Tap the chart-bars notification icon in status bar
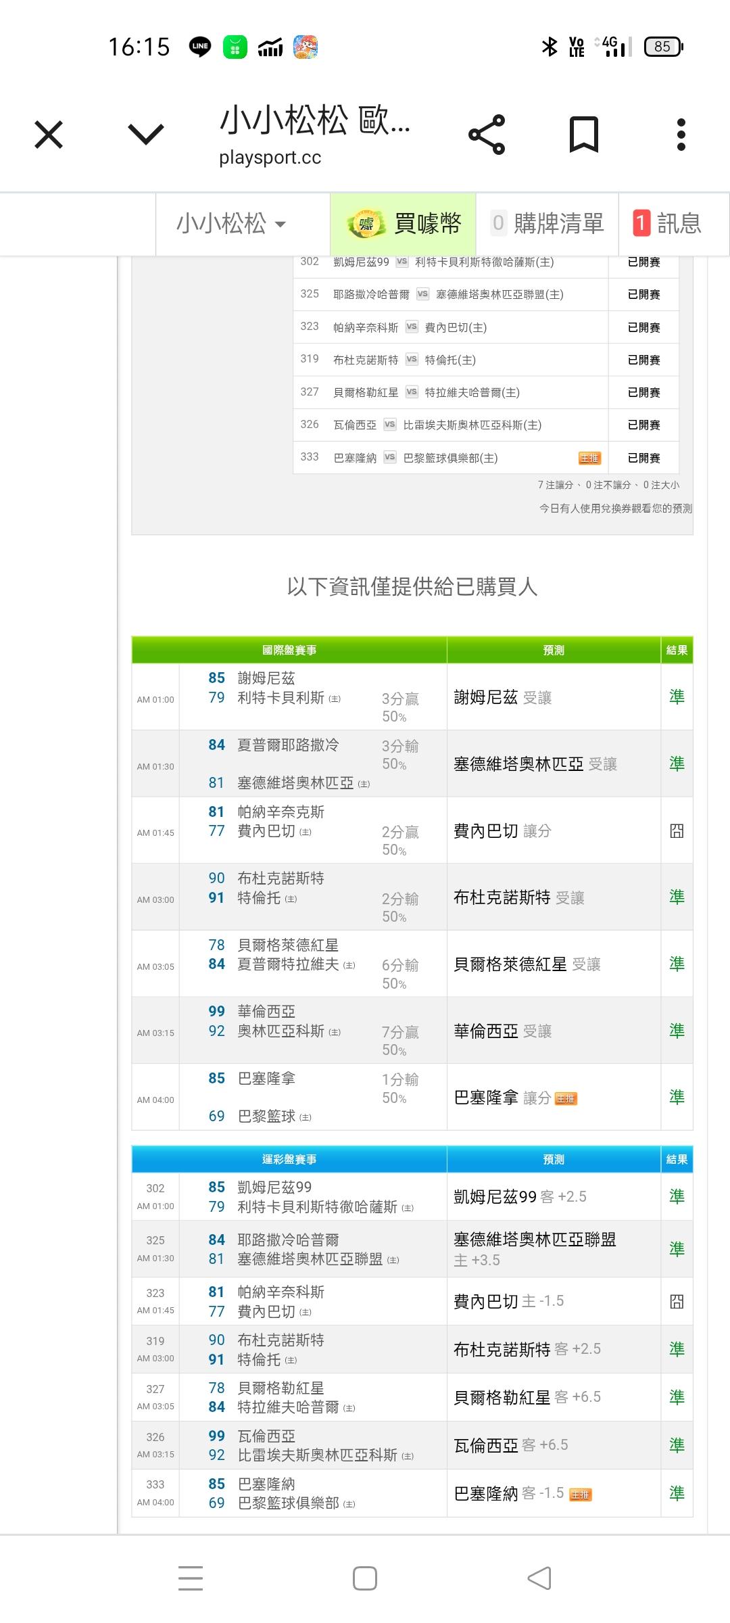Image resolution: width=730 pixels, height=1623 pixels. pos(270,47)
